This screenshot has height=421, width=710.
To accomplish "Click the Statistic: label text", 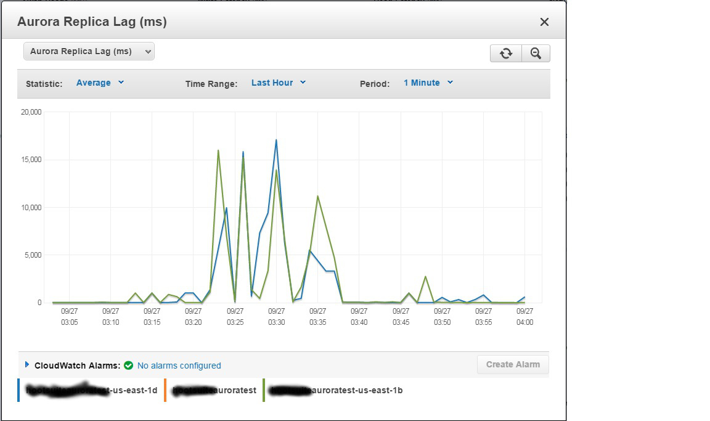I will [x=44, y=84].
